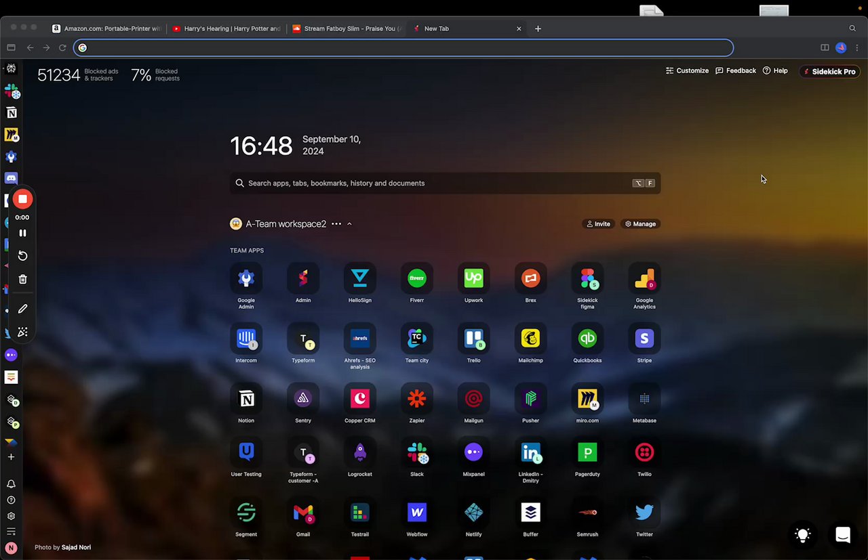Launch the Sentry app
868x560 pixels.
303,399
